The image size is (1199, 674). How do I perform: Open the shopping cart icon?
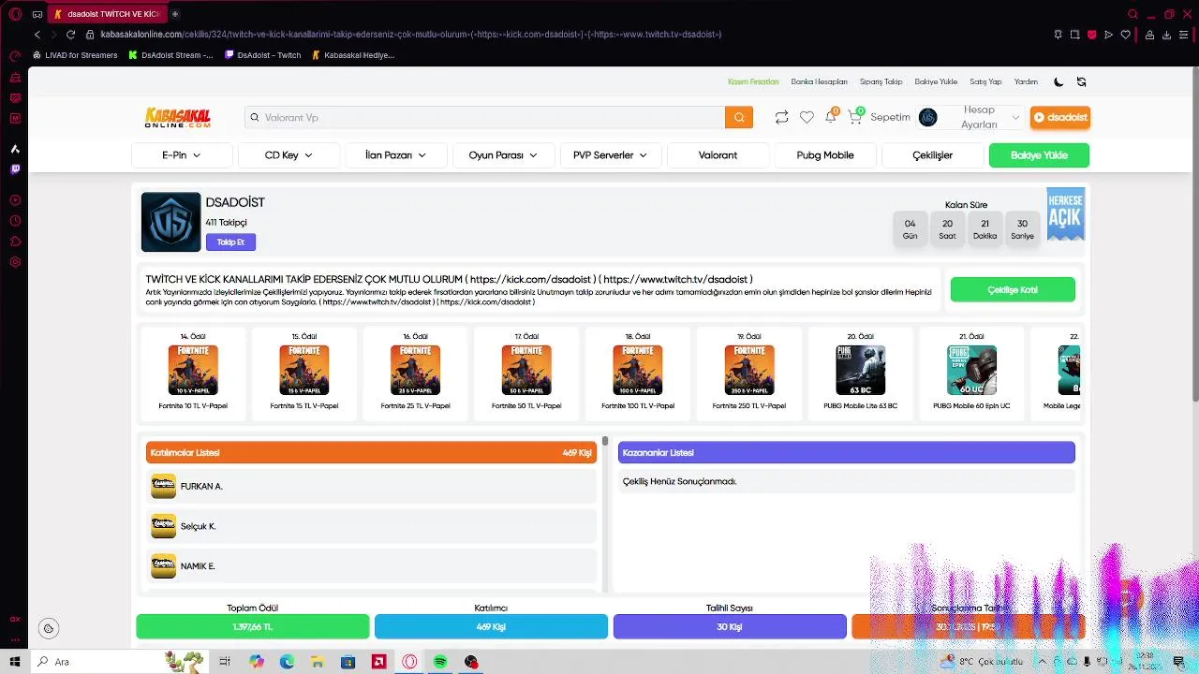854,117
